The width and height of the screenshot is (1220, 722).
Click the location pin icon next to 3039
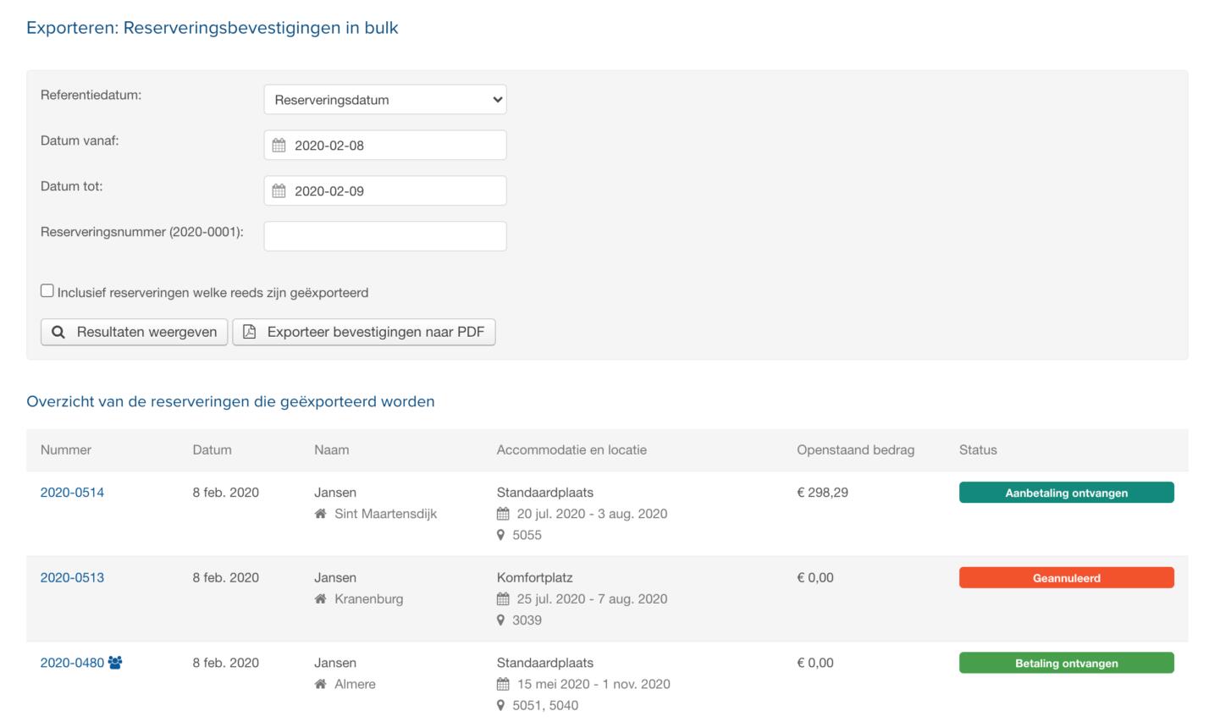[501, 620]
